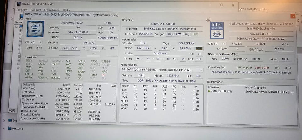
Task: Click the Nettverk network icon in Explorer
Action: tap(9, 128)
